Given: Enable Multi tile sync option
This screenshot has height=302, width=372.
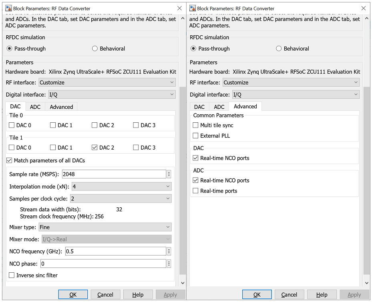Looking at the screenshot, I should (195, 125).
